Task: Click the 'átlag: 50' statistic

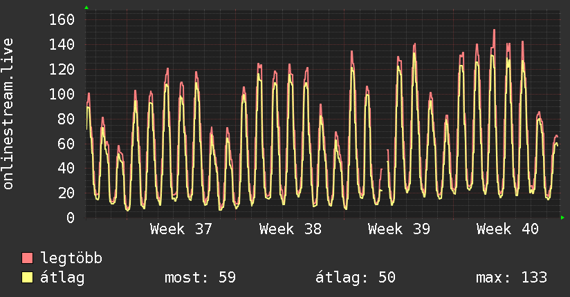Action: (x=355, y=278)
